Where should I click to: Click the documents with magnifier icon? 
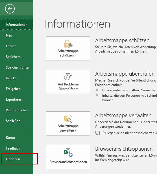click(68, 119)
